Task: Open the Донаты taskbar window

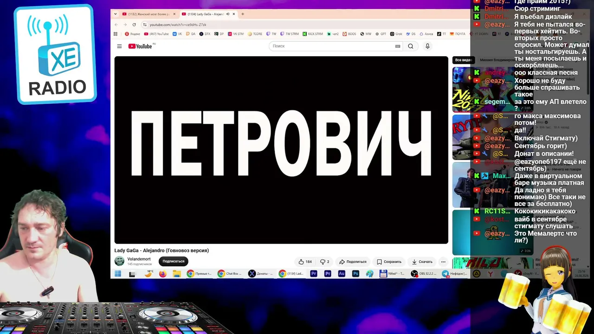Action: pos(260,274)
